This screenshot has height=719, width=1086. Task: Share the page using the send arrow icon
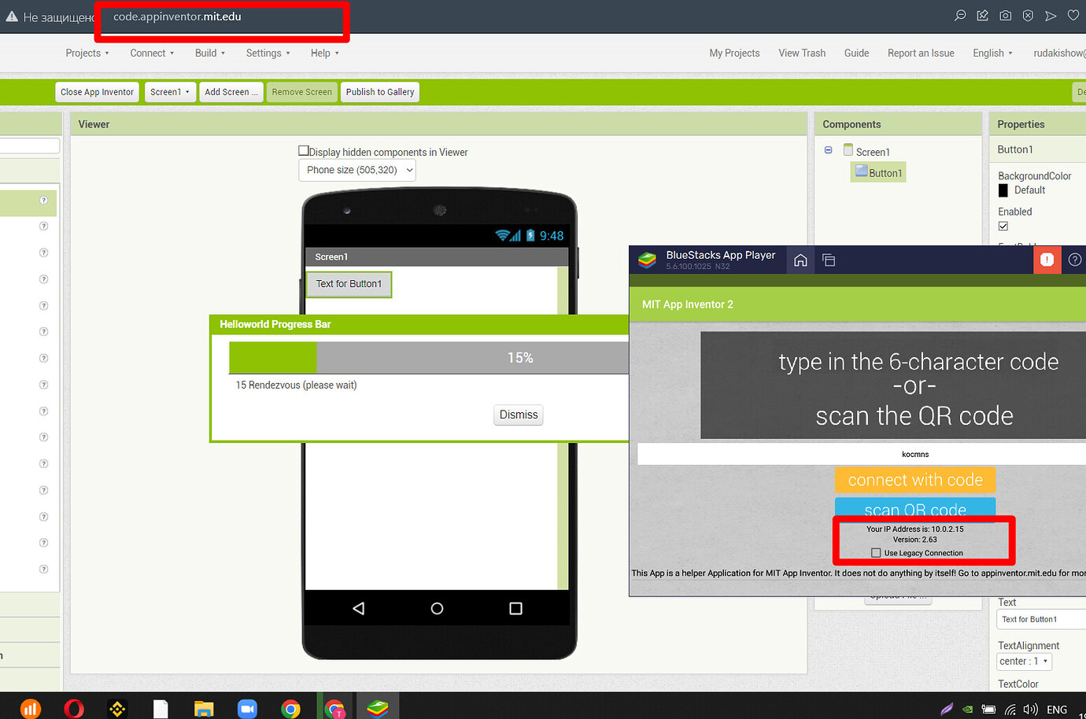(1051, 15)
